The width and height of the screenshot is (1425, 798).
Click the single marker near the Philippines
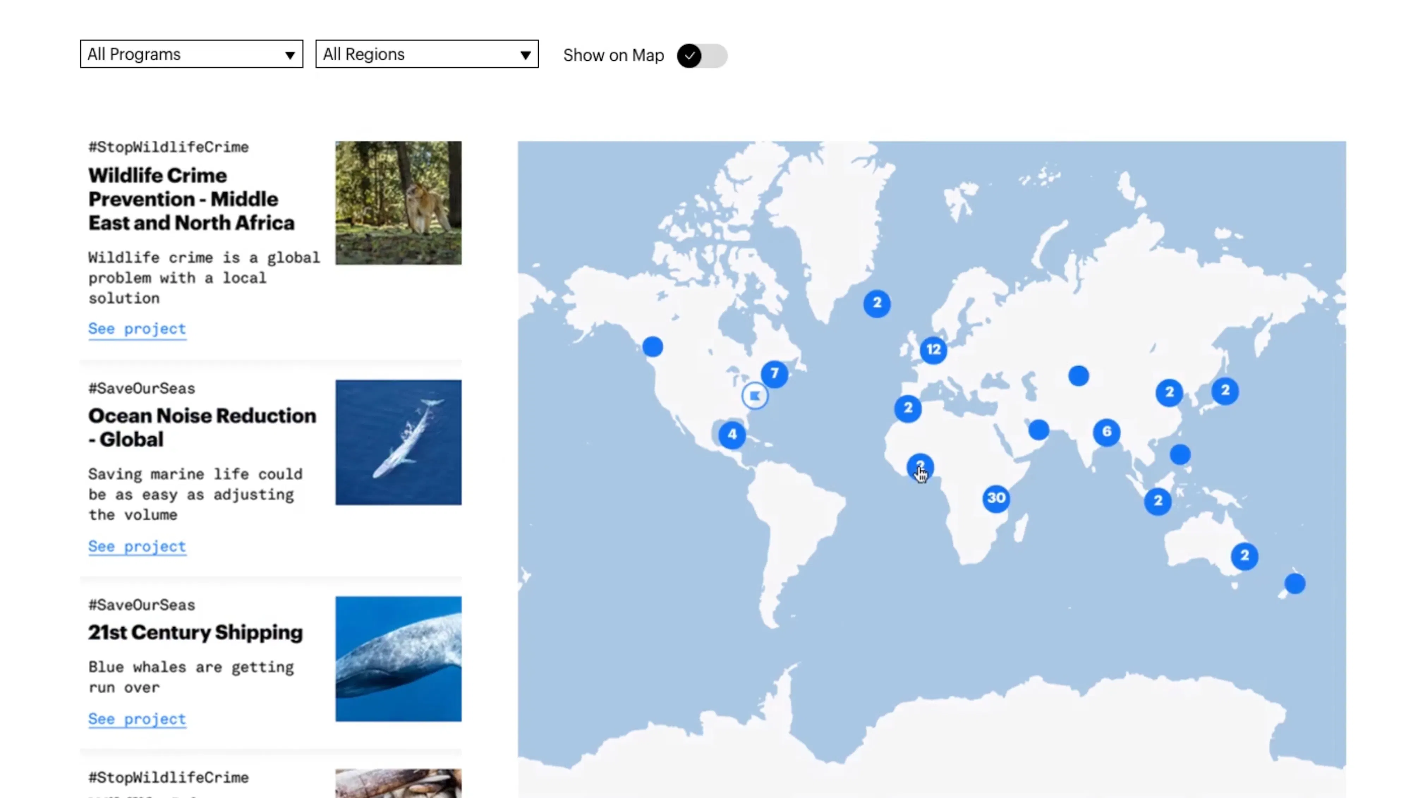[x=1181, y=455]
